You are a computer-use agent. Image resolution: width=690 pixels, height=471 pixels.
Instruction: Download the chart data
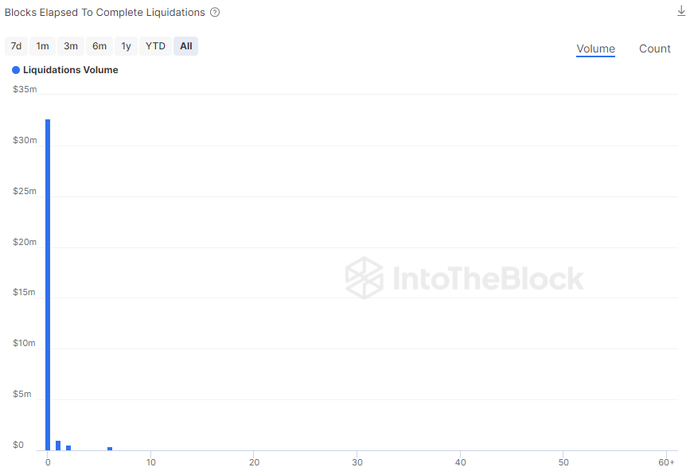[x=680, y=12]
